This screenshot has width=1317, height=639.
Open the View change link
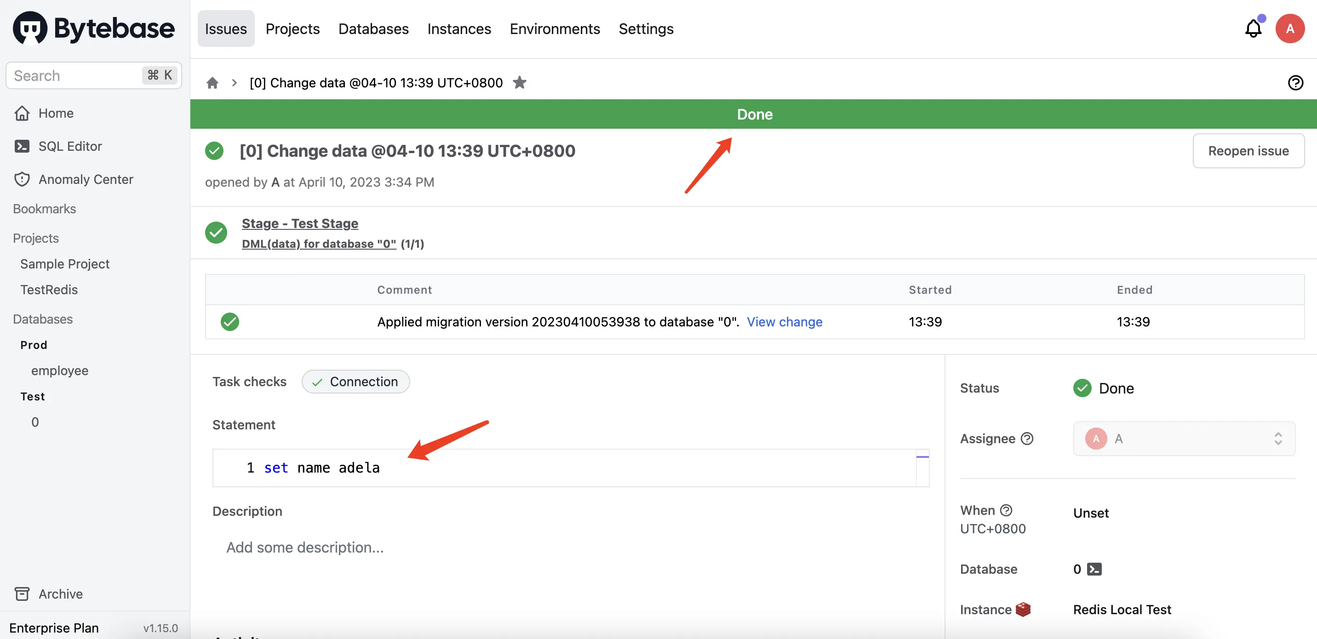(784, 321)
